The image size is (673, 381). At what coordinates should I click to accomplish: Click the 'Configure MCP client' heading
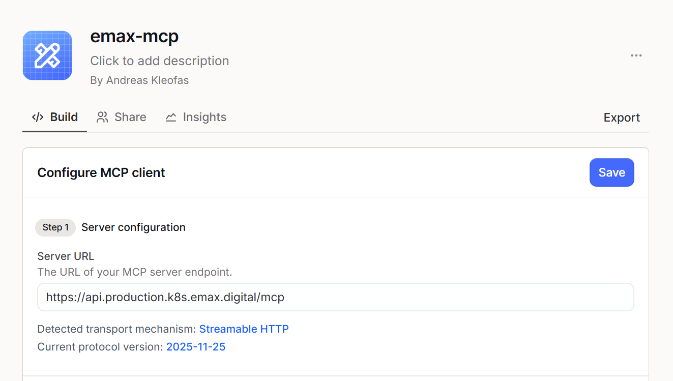click(101, 173)
